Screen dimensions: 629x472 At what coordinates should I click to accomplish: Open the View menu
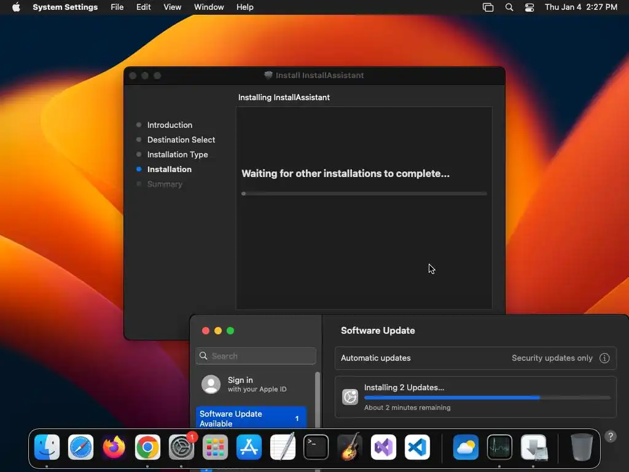point(172,7)
